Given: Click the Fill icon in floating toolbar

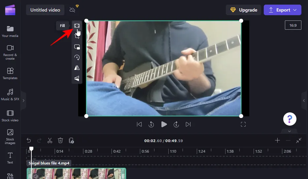Looking at the screenshot, I should click(77, 26).
